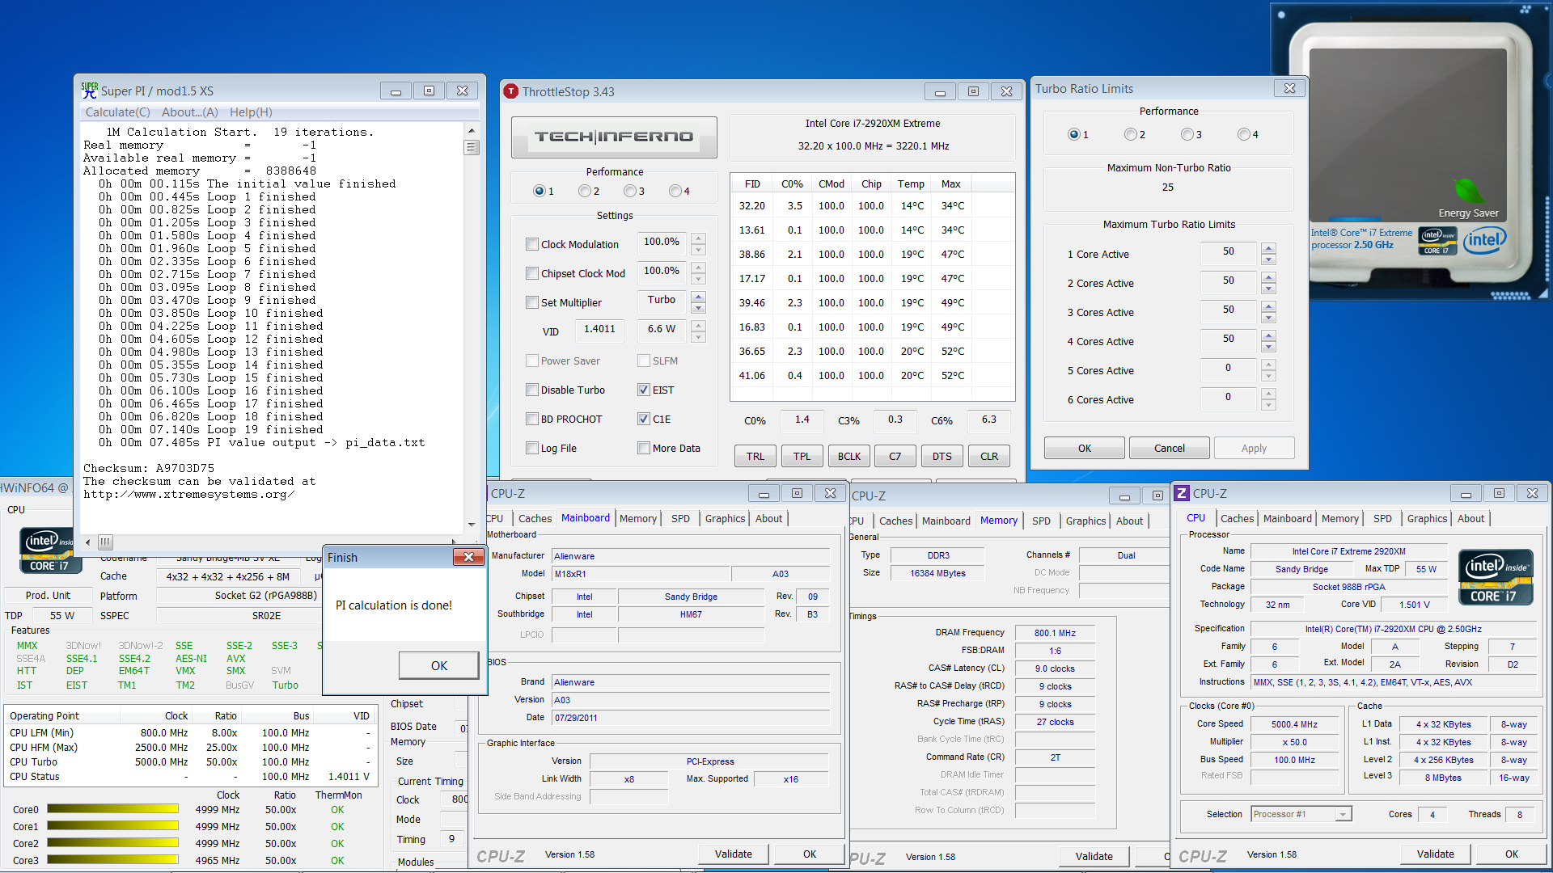Click the Core3 load bar
Image resolution: width=1553 pixels, height=873 pixels.
(112, 860)
